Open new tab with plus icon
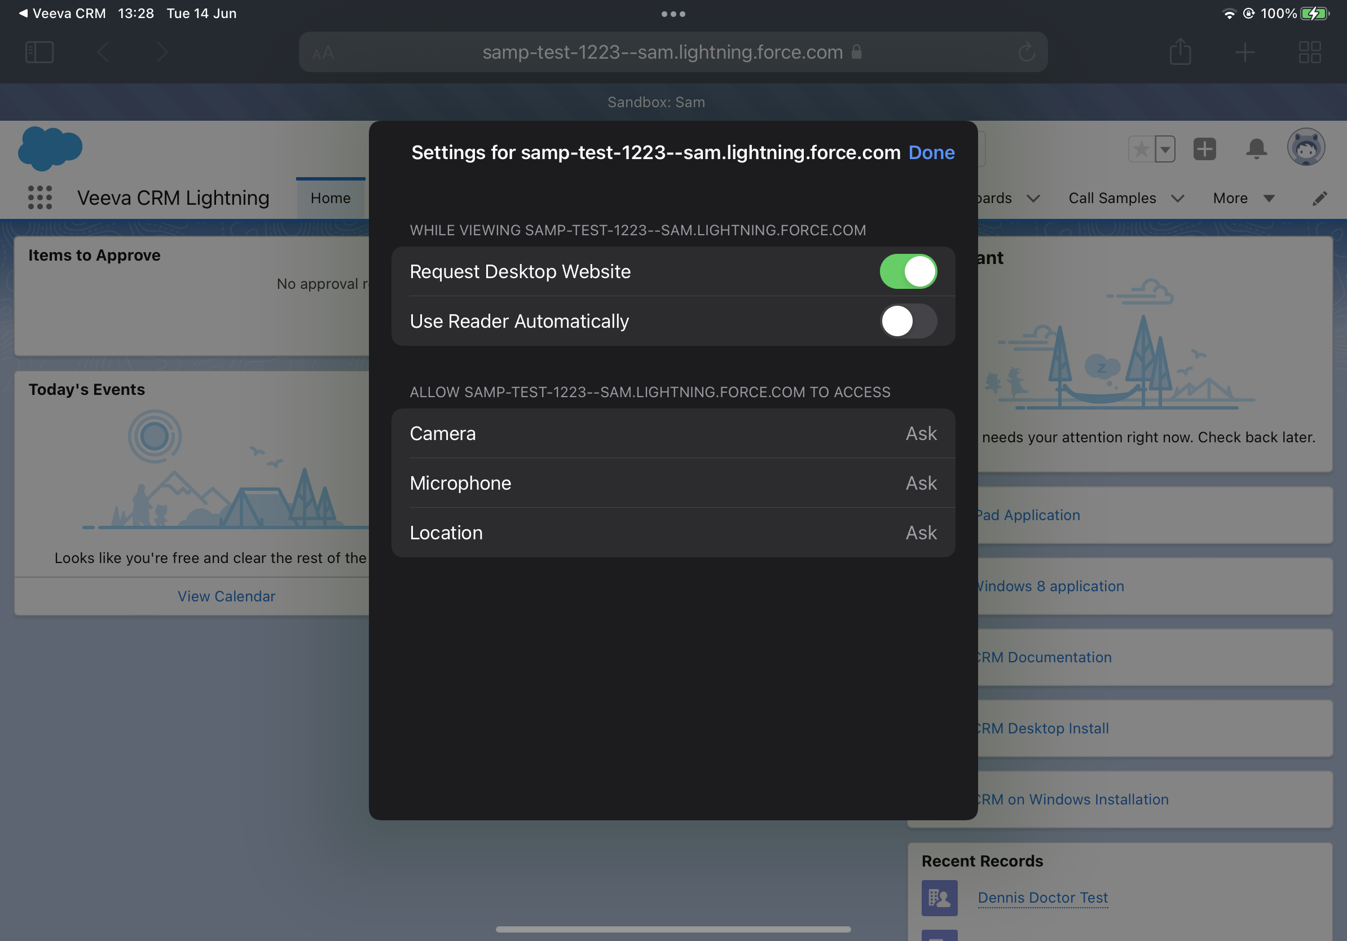 pyautogui.click(x=1244, y=52)
